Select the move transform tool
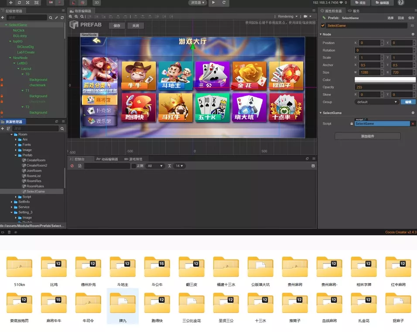The height and width of the screenshot is (332, 417). coord(11,3)
